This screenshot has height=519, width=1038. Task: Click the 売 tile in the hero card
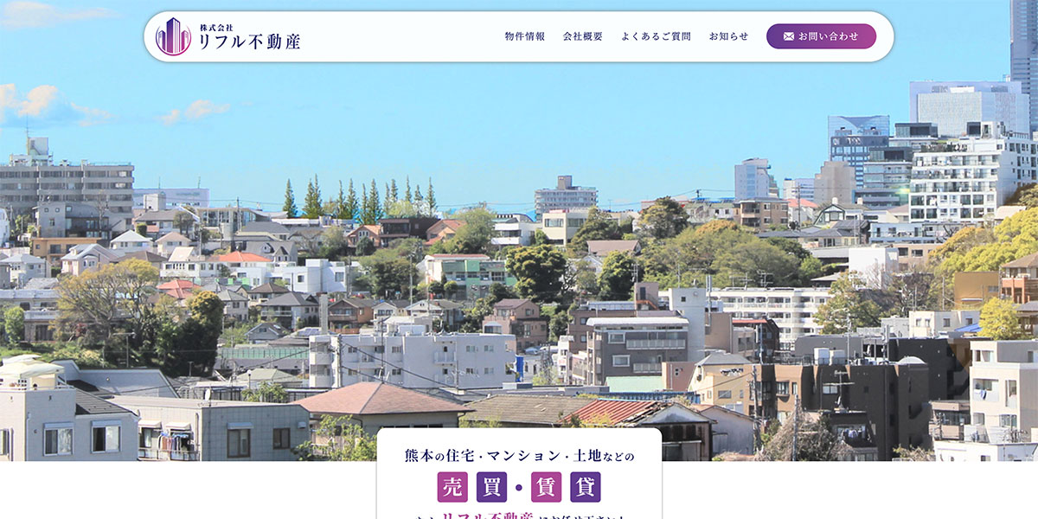click(x=452, y=487)
